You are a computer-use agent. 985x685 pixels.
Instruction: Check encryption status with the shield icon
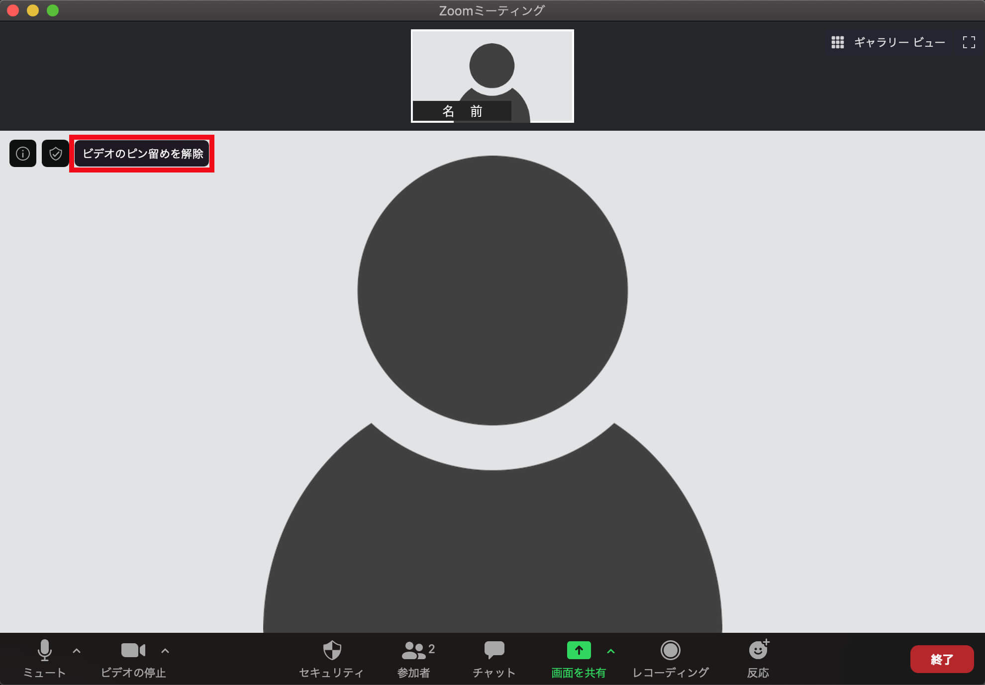pos(55,154)
